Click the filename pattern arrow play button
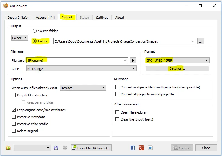 [133, 61]
